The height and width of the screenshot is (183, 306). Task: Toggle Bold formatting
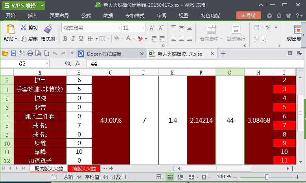tap(65, 39)
